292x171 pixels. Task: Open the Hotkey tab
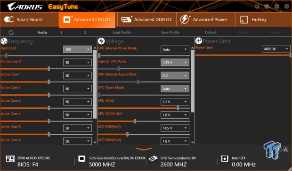point(263,20)
